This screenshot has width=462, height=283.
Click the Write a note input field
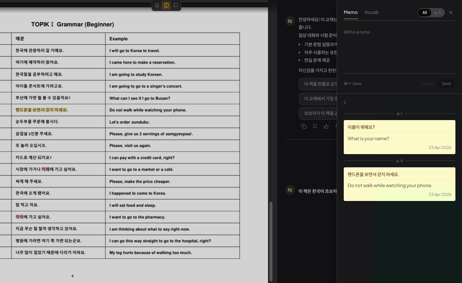[399, 49]
